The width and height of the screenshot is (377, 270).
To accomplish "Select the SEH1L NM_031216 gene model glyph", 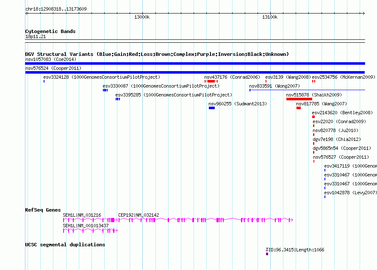I will pos(90,220).
